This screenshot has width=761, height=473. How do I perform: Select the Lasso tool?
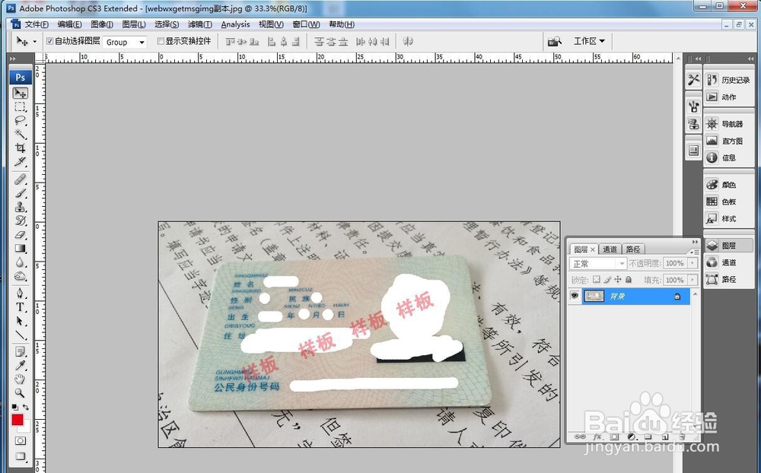[21, 120]
